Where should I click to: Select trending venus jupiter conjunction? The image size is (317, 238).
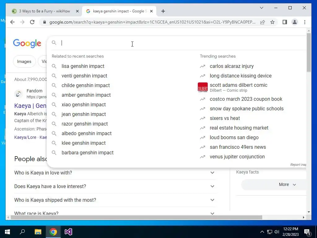click(x=237, y=156)
